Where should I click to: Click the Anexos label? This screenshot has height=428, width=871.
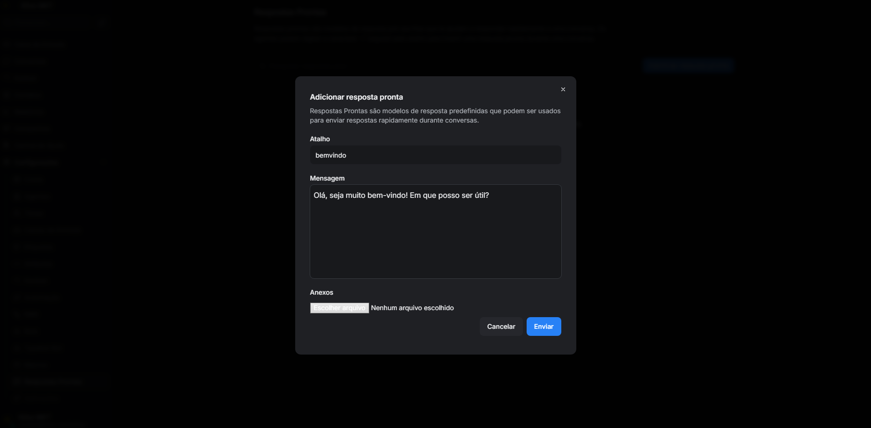coord(321,292)
